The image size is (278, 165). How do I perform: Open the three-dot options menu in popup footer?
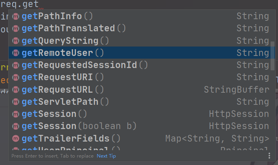(269, 156)
